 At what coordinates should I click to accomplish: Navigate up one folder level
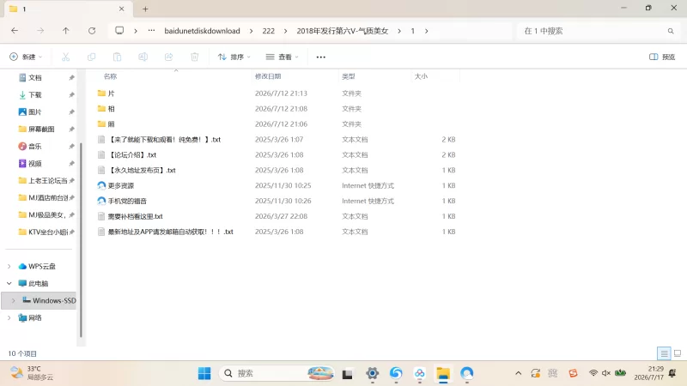pyautogui.click(x=66, y=31)
